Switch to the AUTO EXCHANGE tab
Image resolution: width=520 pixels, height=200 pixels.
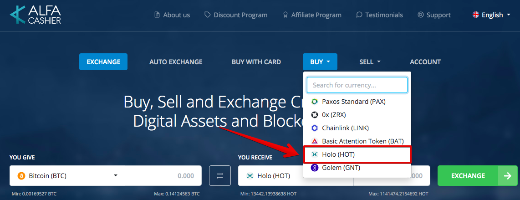[176, 62]
